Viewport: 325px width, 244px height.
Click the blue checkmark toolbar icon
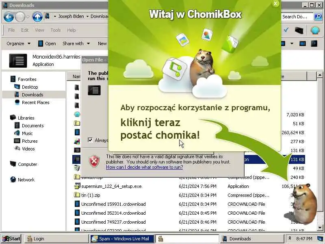click(x=286, y=30)
